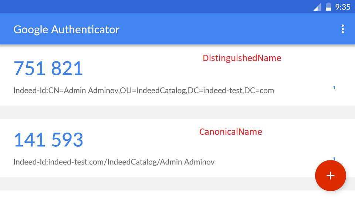This screenshot has width=355, height=200.
Task: Click the countdown timer indicator for code 141 593
Action: point(334,159)
